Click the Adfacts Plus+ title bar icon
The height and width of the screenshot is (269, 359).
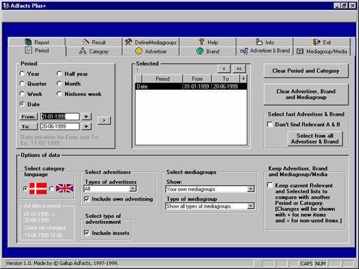coord(6,5)
